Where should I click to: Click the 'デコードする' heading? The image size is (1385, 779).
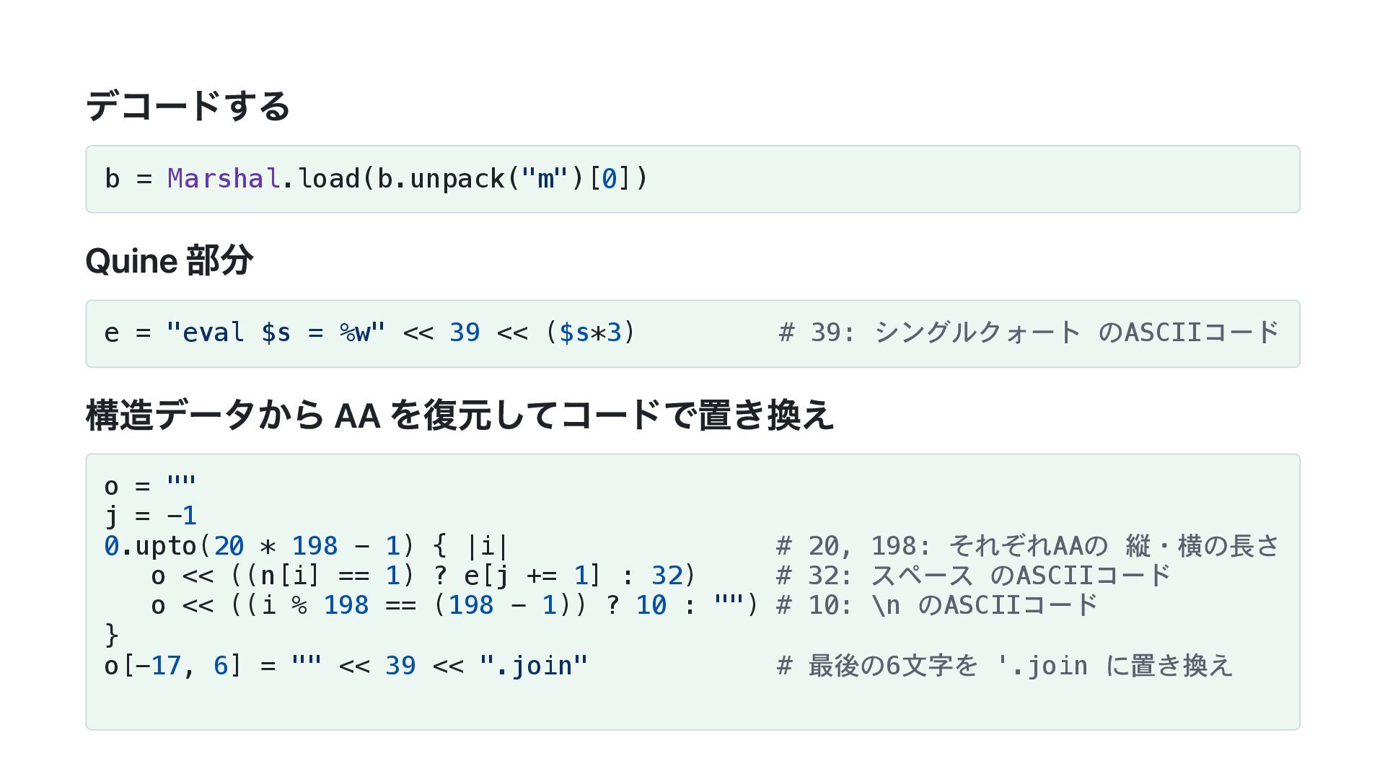(188, 106)
